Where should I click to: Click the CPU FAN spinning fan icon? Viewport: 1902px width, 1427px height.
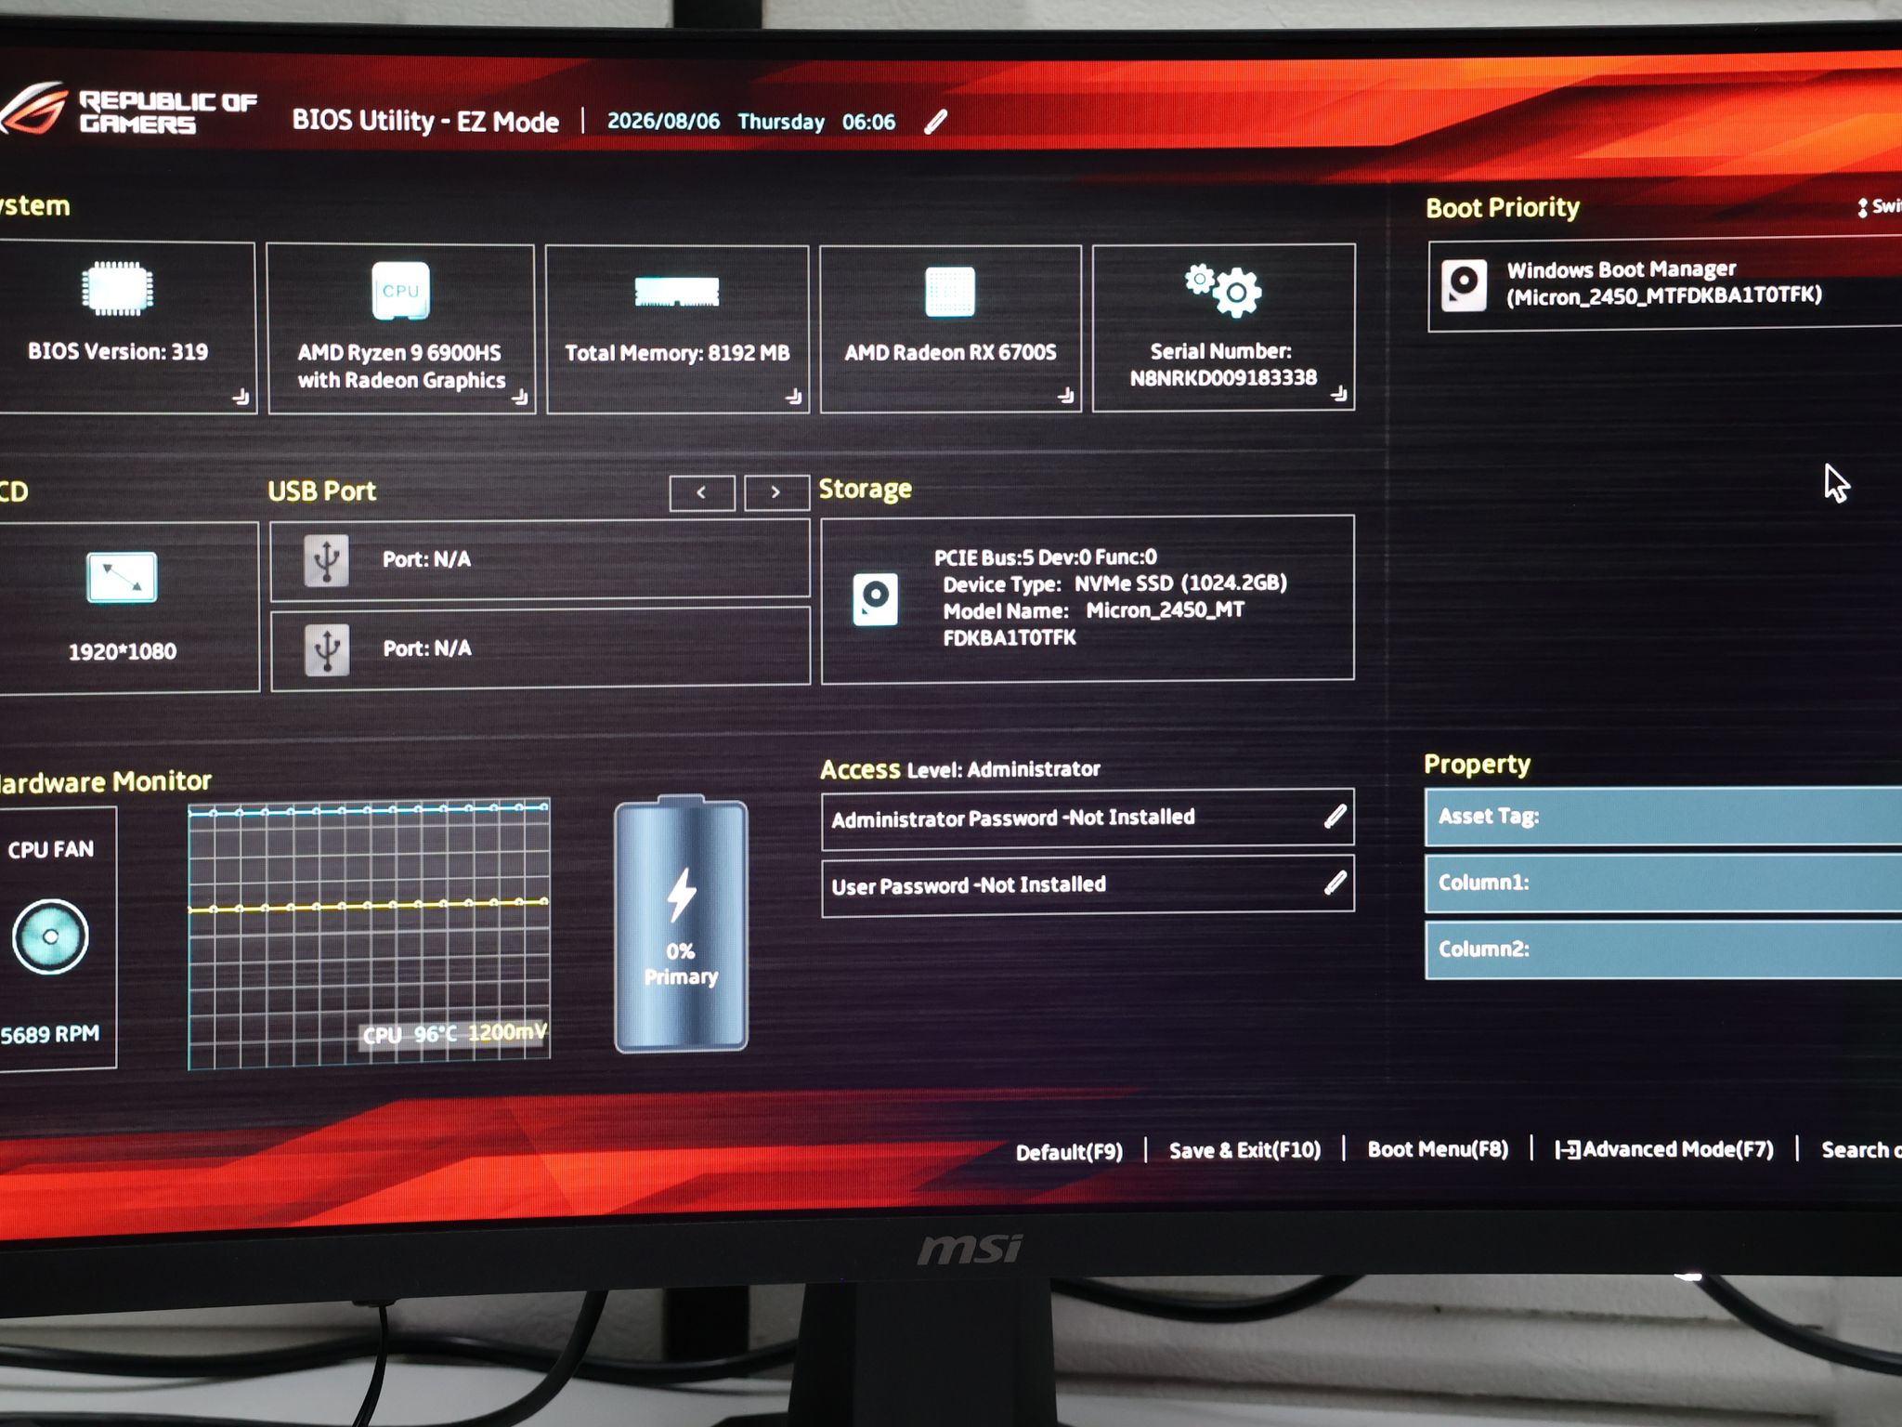[x=50, y=936]
